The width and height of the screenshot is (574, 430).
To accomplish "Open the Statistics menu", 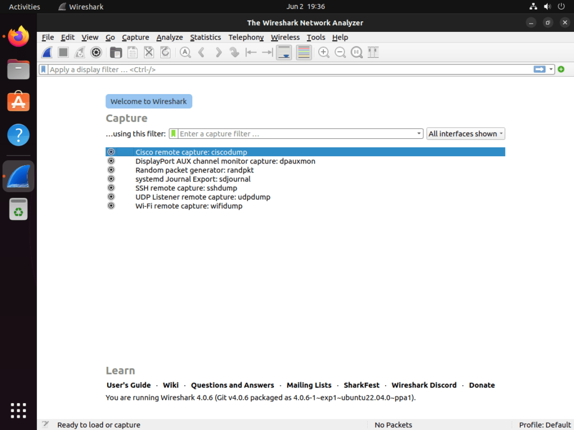I will pyautogui.click(x=205, y=38).
